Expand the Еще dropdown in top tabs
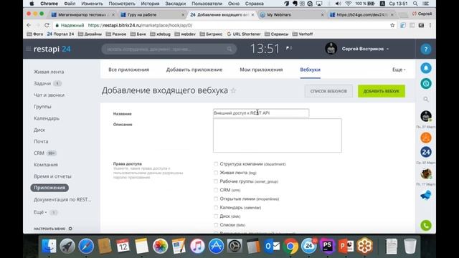 [x=399, y=70]
